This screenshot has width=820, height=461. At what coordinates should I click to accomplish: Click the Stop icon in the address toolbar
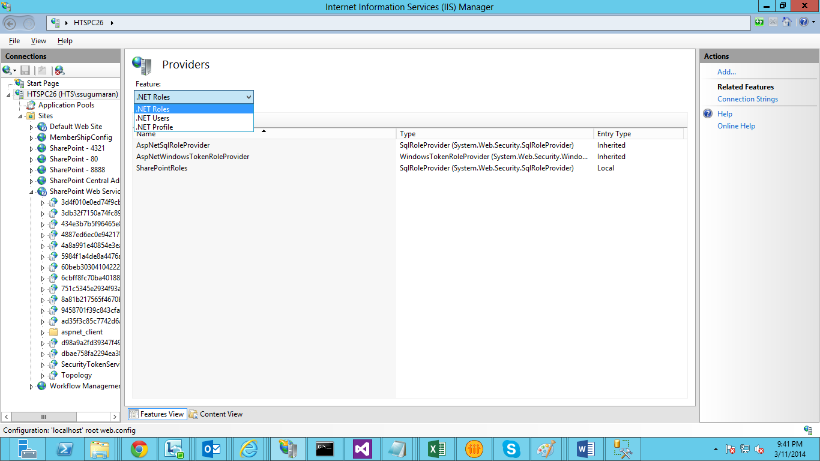773,22
